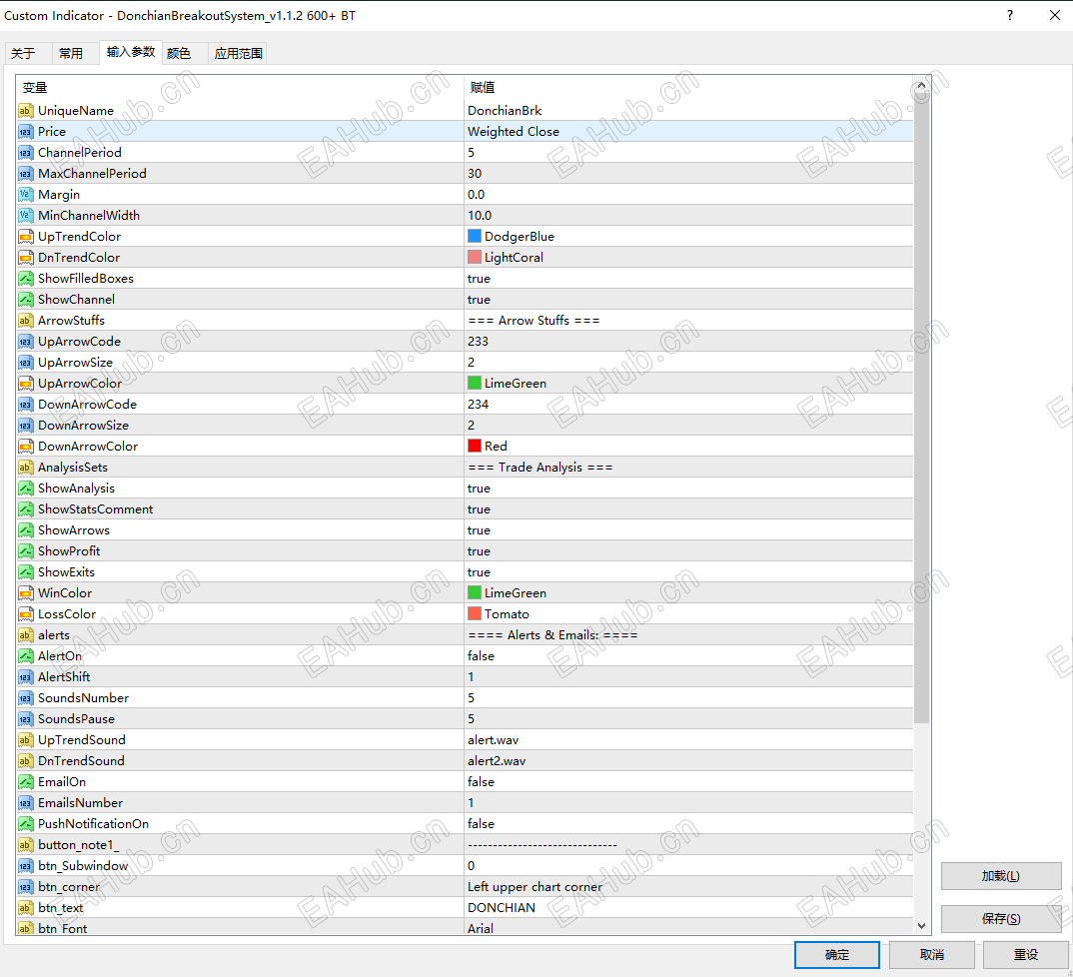This screenshot has height=977, width=1073.
Task: Open the WinColor LimeGreen color list
Action: [688, 593]
